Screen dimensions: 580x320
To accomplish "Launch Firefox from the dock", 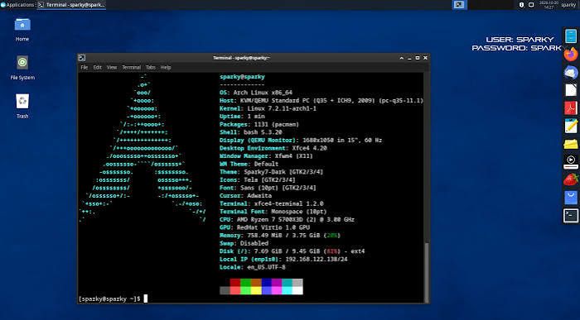I will coord(571,55).
